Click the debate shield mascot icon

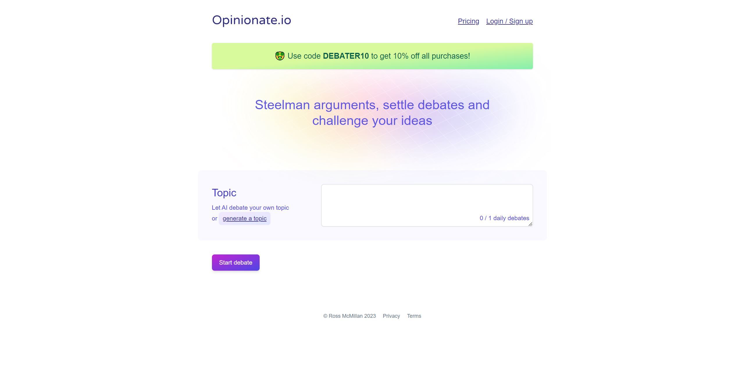pos(279,56)
